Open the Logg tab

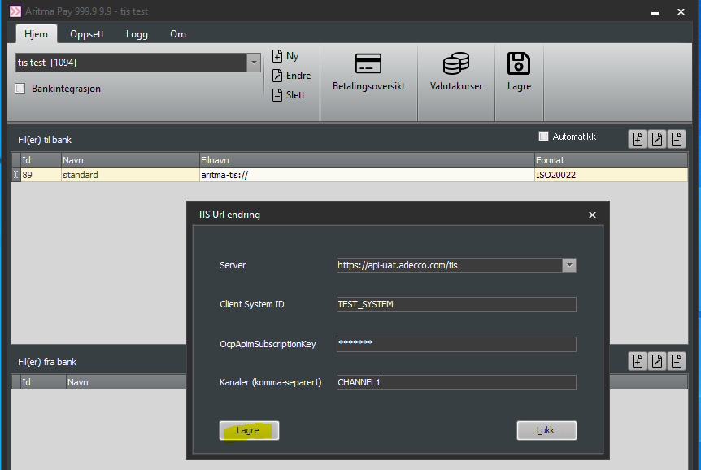click(137, 34)
